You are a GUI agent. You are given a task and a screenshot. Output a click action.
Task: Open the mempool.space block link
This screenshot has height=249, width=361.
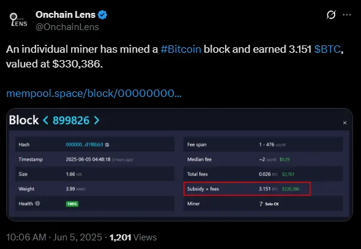pos(94,93)
